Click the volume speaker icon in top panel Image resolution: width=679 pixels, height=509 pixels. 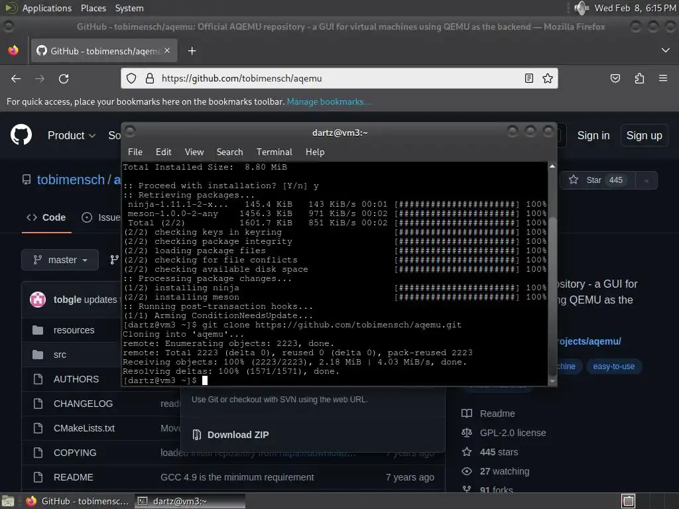click(x=581, y=8)
